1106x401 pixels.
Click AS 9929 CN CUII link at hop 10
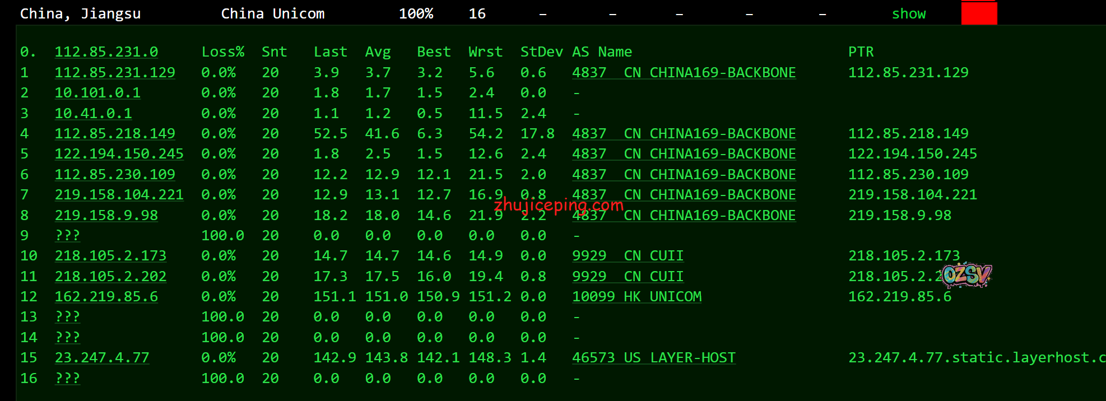628,256
